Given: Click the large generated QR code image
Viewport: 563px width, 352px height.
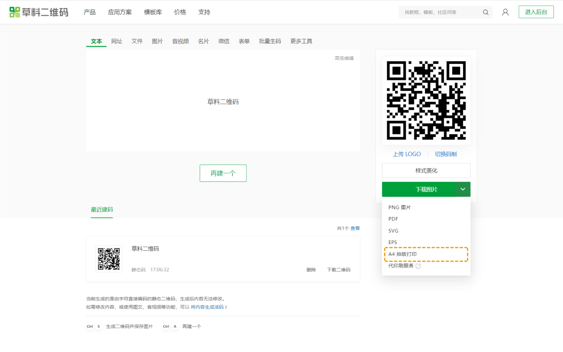Looking at the screenshot, I should pos(426,101).
